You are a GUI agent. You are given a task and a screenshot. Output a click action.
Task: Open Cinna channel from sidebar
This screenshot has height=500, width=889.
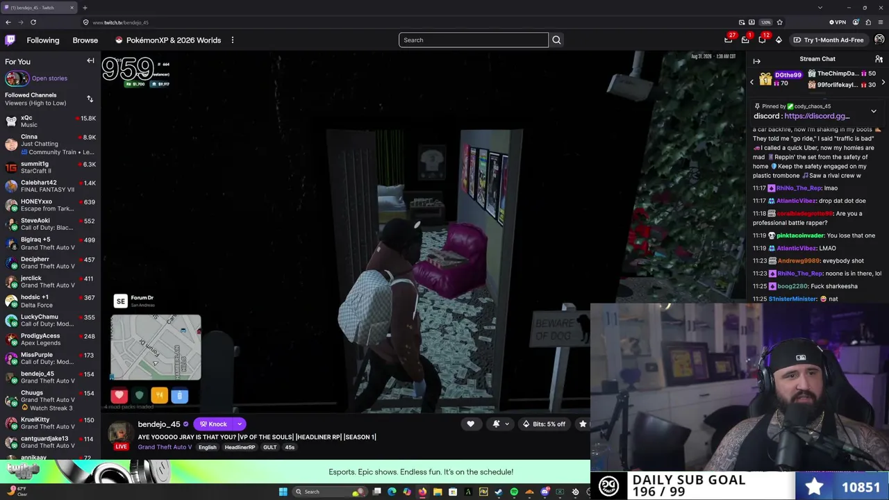pos(50,144)
